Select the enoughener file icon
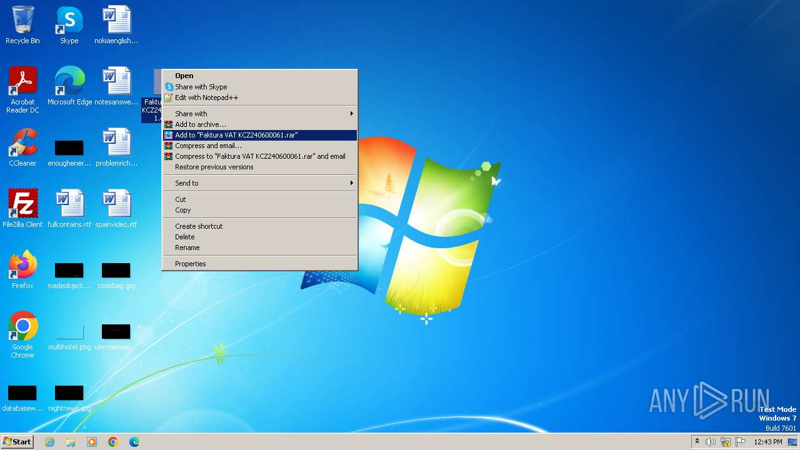The width and height of the screenshot is (800, 450). tap(69, 152)
